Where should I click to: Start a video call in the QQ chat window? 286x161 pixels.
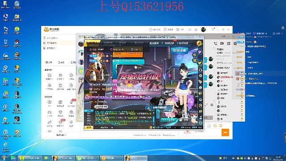pyautogui.click(x=222, y=43)
